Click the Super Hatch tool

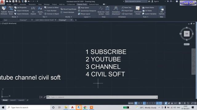tap(107, 10)
